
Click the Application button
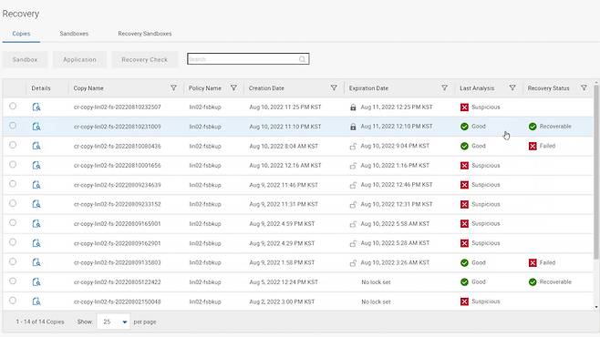point(79,59)
